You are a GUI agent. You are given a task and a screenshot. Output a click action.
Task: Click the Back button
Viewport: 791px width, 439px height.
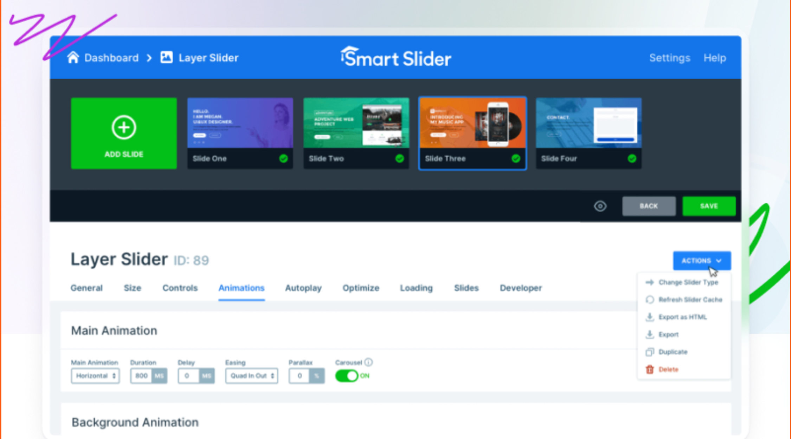(x=649, y=206)
